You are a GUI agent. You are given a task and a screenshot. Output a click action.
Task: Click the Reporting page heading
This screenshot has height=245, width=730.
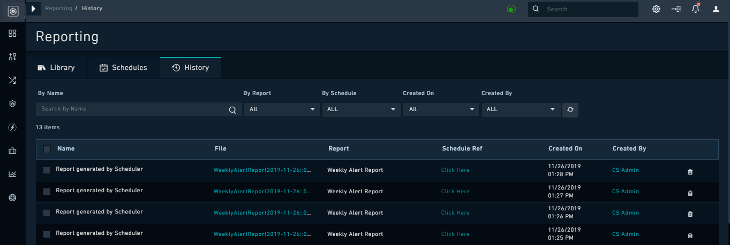67,36
